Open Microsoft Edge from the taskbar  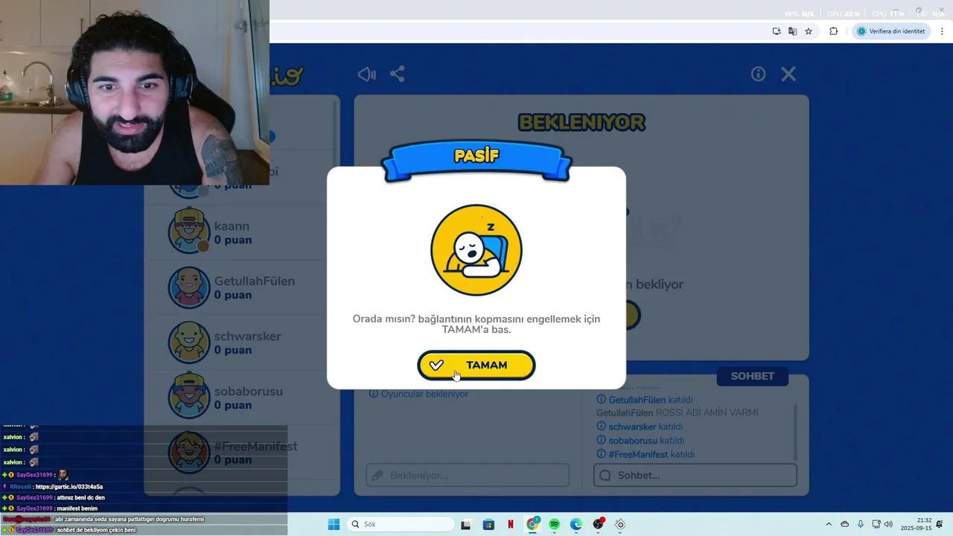click(x=576, y=525)
